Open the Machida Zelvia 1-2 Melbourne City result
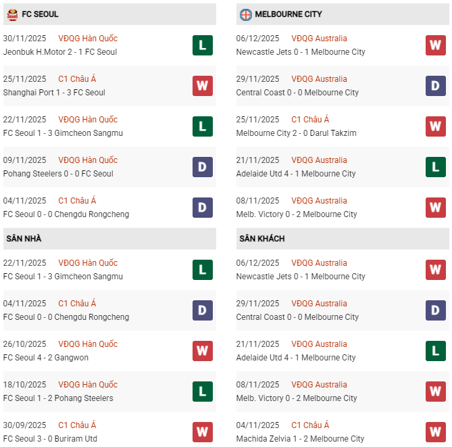 coord(301,439)
